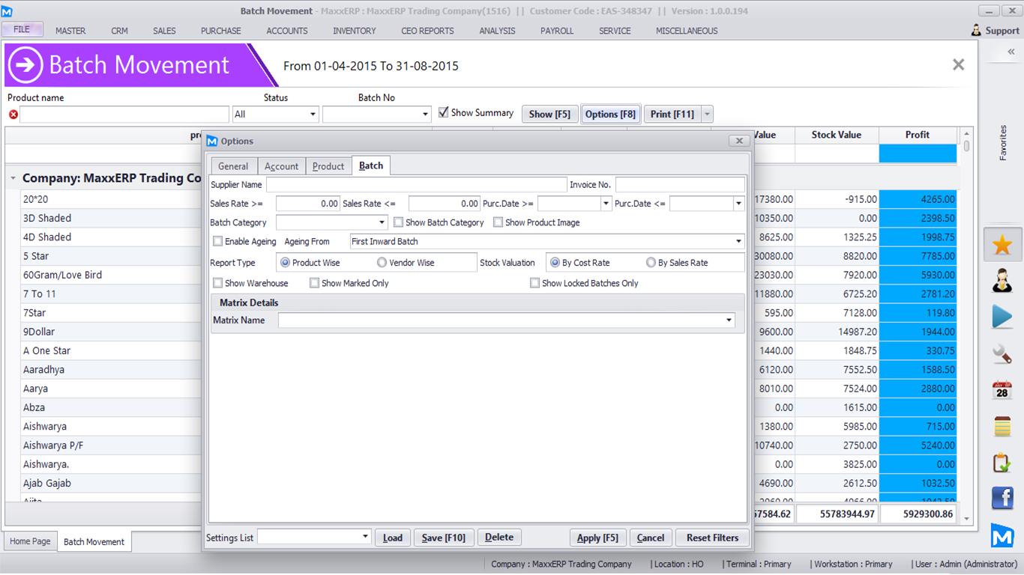Click the Apply [F5] button
The image size is (1024, 575).
click(x=597, y=538)
